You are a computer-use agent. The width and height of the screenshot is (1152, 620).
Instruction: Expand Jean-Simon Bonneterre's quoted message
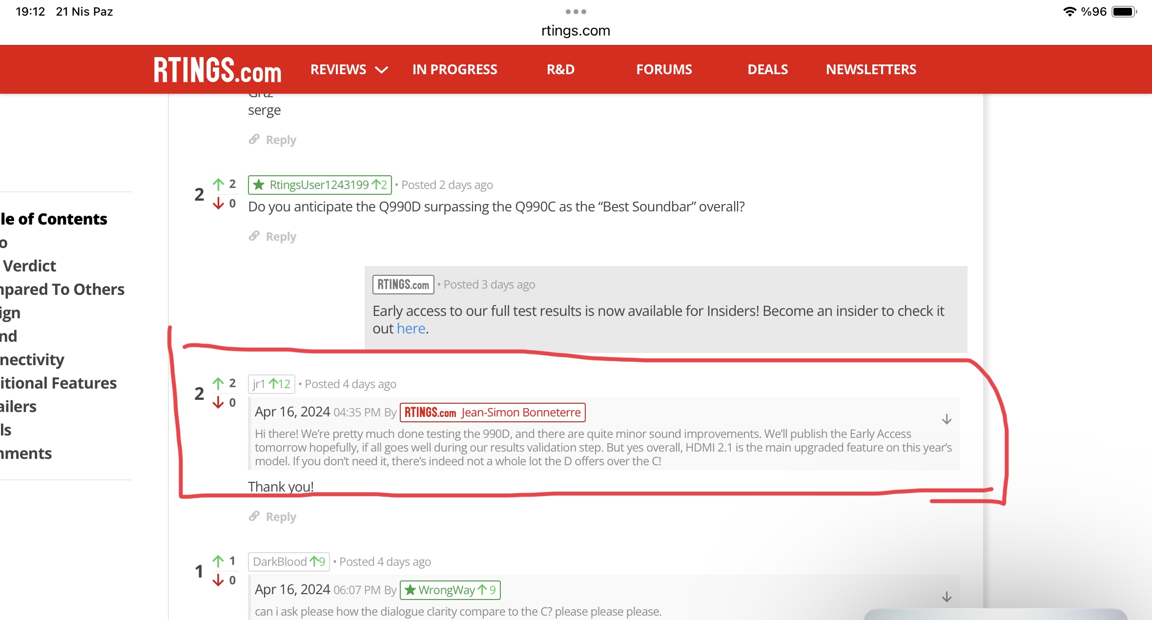946,419
